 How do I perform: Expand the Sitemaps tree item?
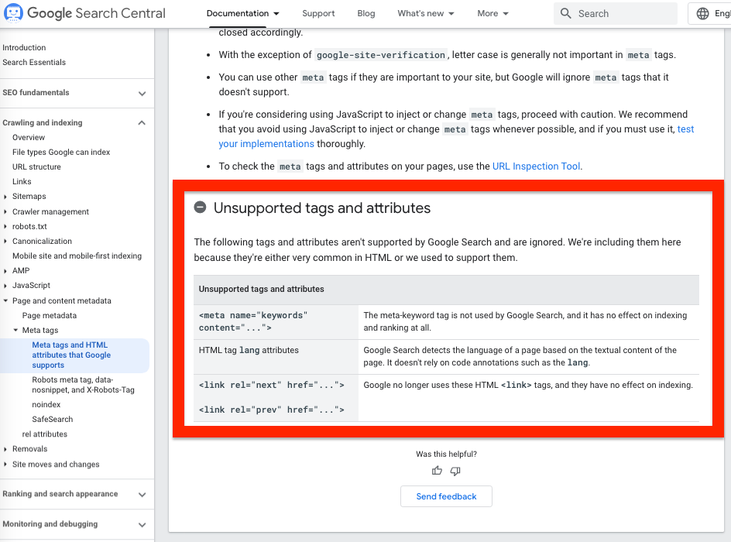click(5, 197)
